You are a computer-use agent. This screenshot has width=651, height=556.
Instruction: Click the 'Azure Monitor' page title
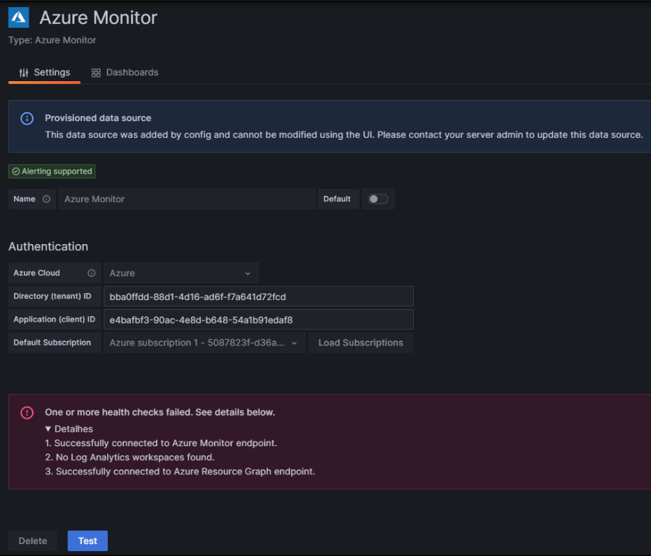[99, 17]
